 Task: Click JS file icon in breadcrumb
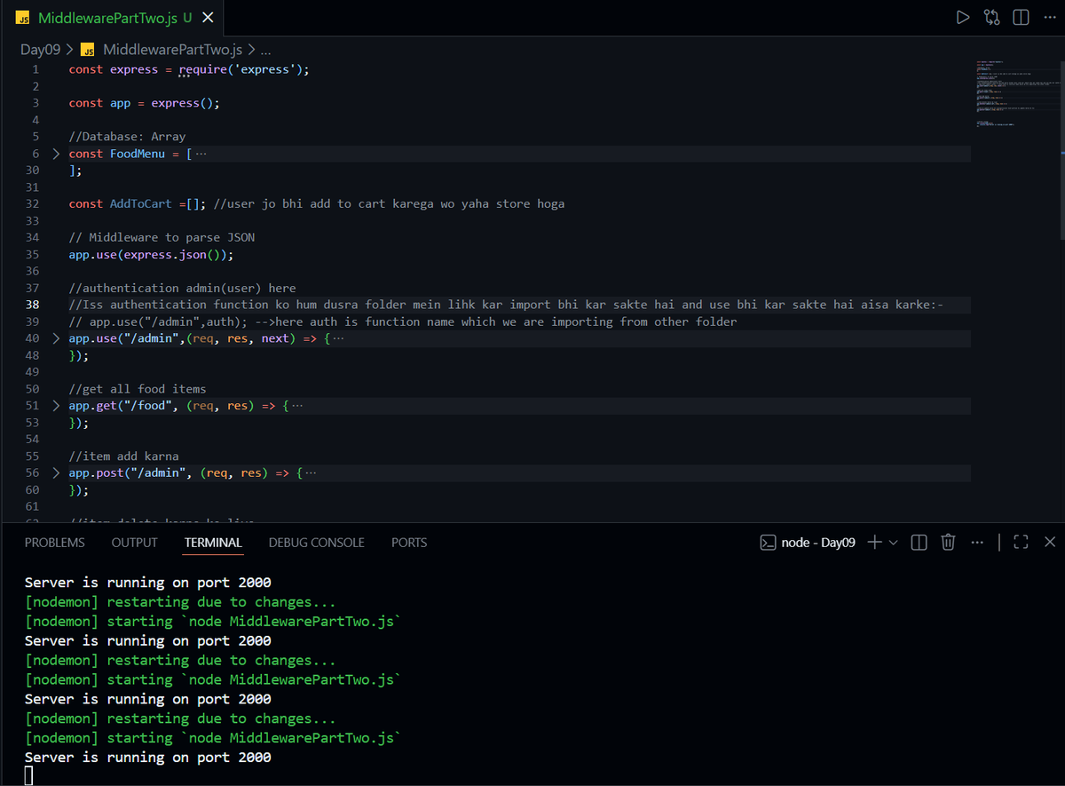click(x=88, y=50)
